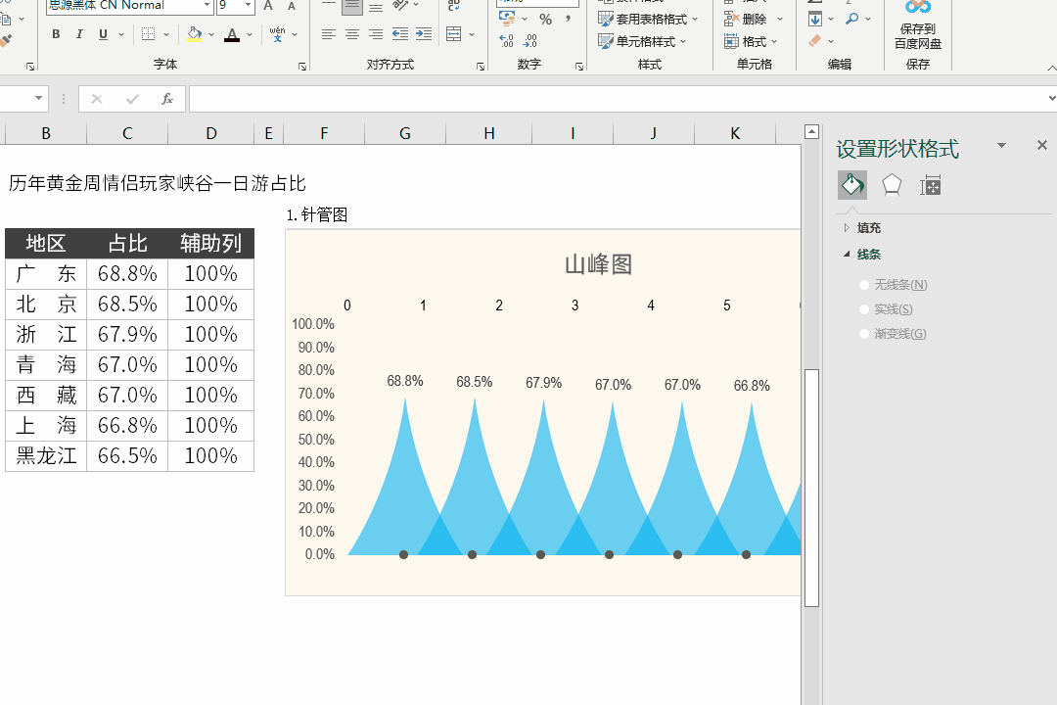Open the font size dropdown
Image resolution: width=1057 pixels, height=705 pixels.
pos(249,6)
